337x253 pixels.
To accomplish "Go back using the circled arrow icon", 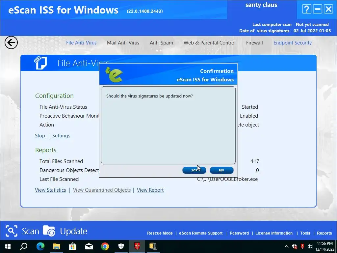I will click(x=11, y=42).
